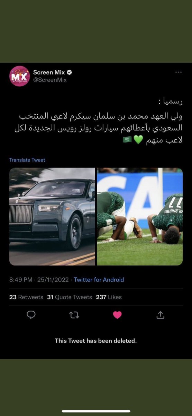The image size is (192, 416).
Task: Tap the This Tweet has been deleted notice
Action: pos(96,341)
